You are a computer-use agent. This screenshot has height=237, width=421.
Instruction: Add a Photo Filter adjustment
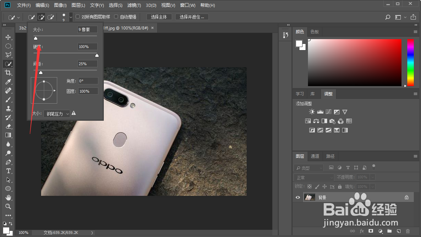click(332, 121)
